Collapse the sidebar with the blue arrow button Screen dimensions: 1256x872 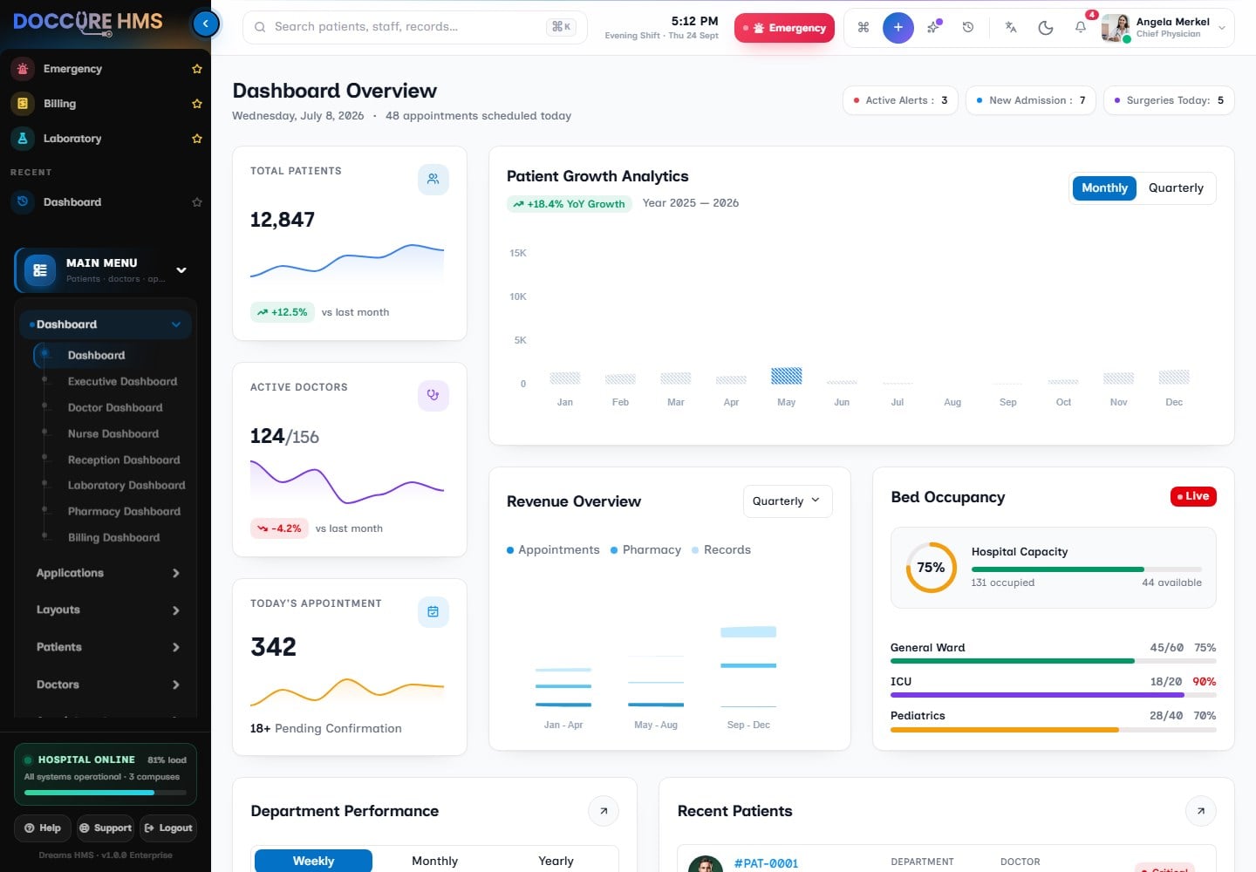pyautogui.click(x=205, y=24)
